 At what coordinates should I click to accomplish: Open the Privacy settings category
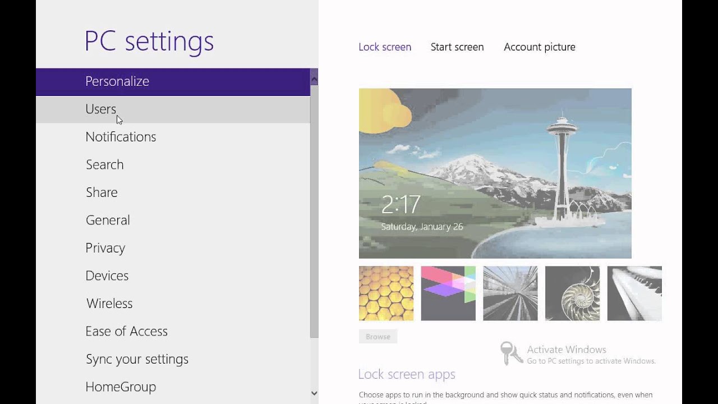(105, 248)
